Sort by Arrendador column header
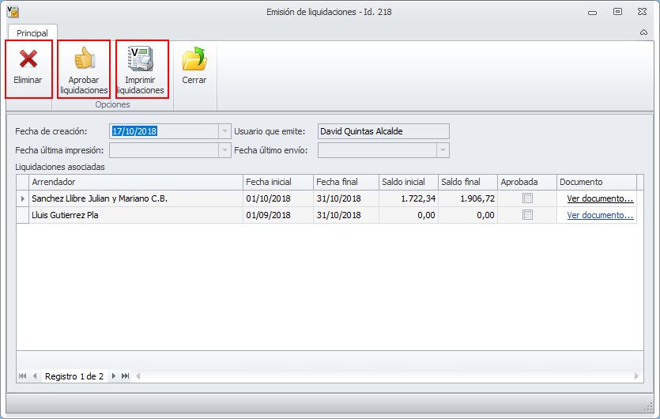Image resolution: width=660 pixels, height=419 pixels. click(136, 182)
